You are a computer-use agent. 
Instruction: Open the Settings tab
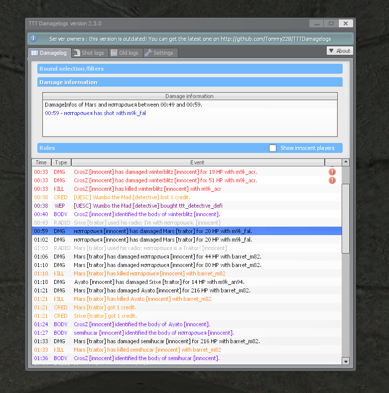160,53
